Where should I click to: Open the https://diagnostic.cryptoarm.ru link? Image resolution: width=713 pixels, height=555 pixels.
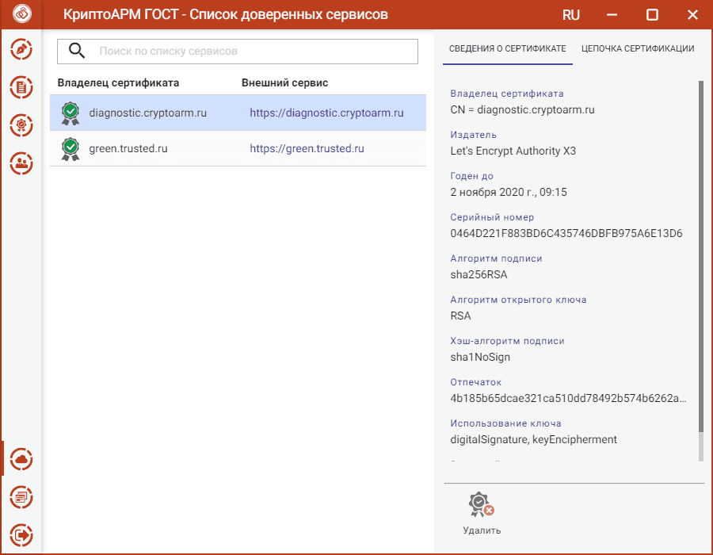pyautogui.click(x=326, y=113)
